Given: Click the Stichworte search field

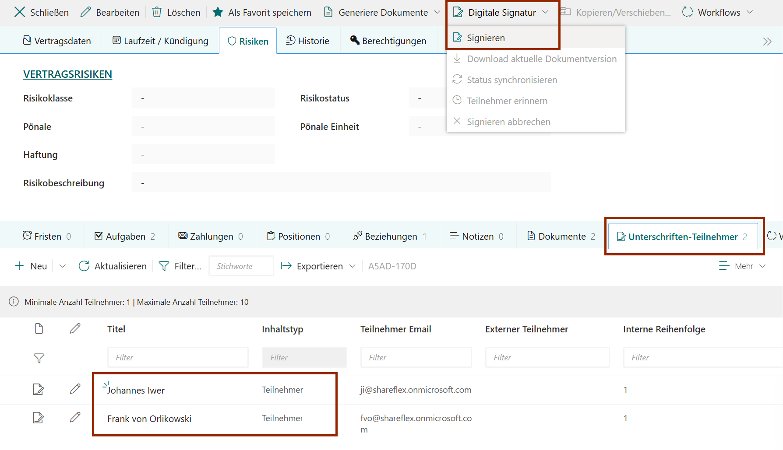Looking at the screenshot, I should [241, 266].
